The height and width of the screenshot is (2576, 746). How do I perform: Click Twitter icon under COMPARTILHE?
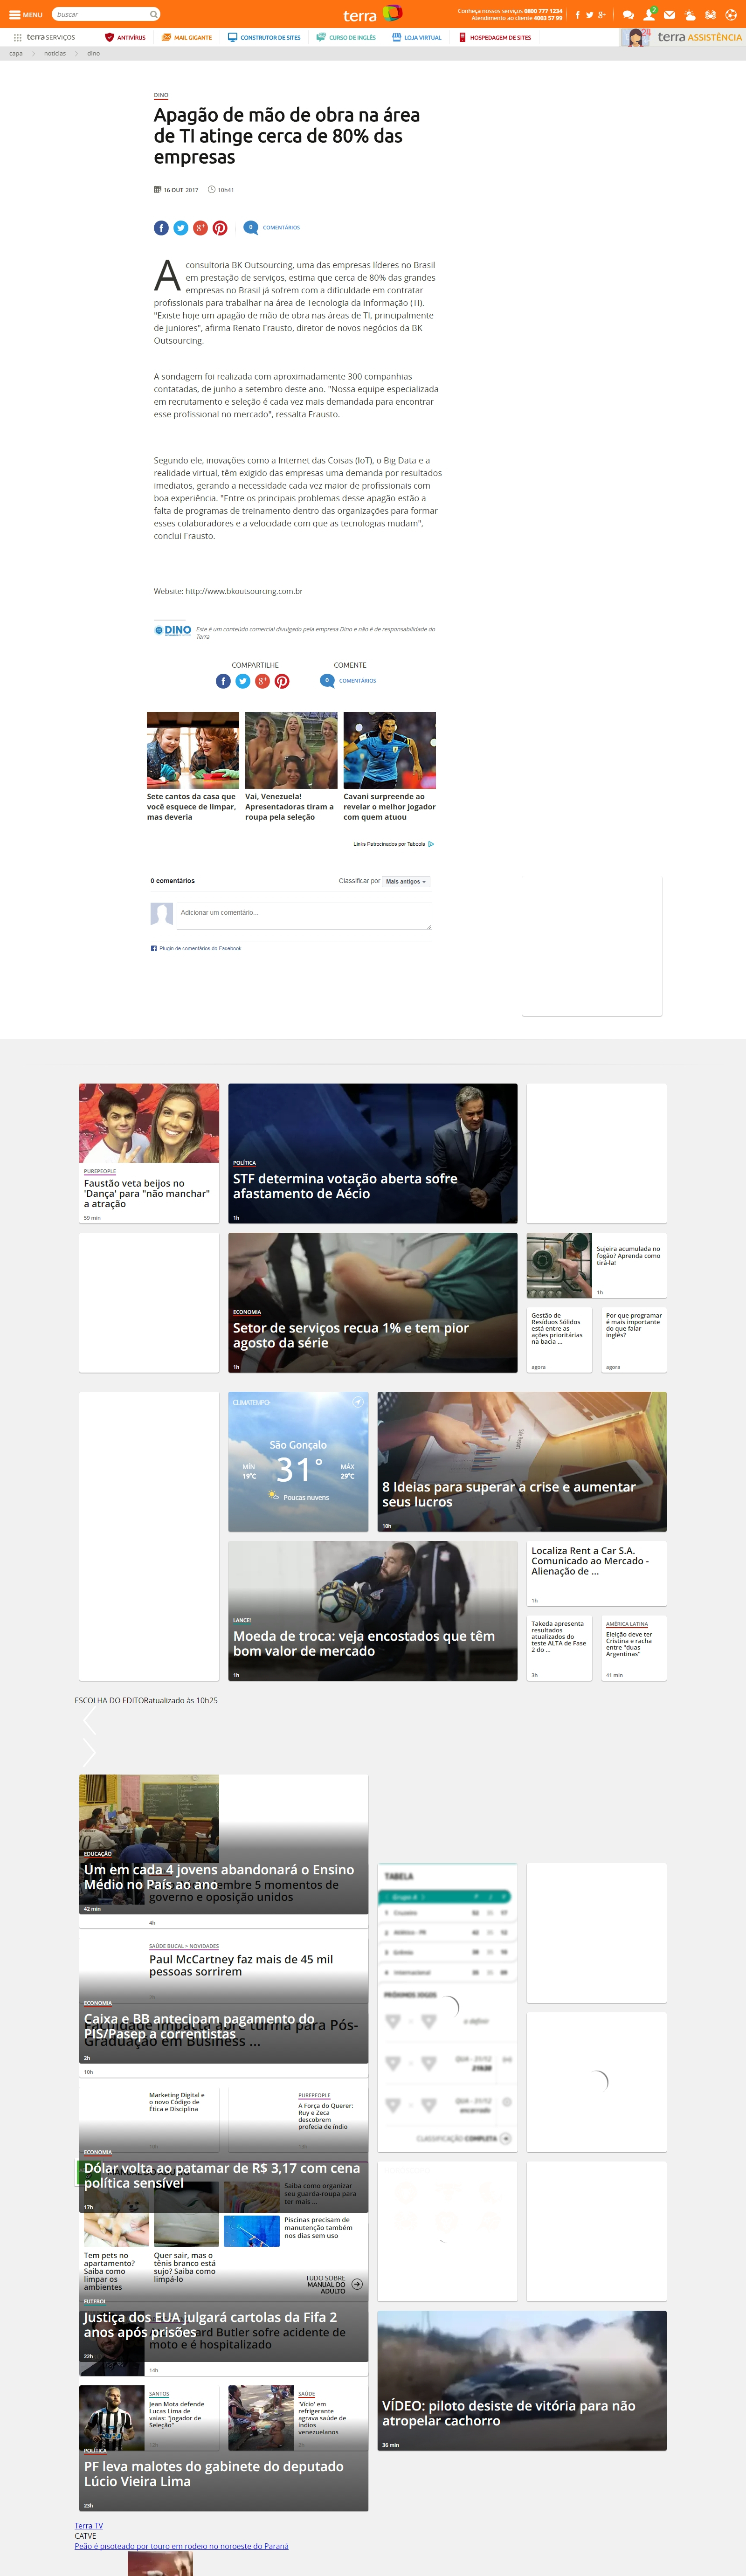(243, 681)
